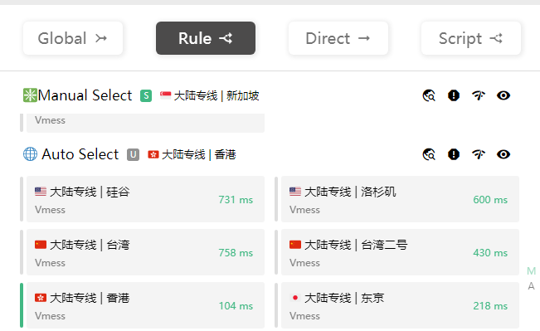Toggle eye visibility for the Manual Select group

point(504,95)
